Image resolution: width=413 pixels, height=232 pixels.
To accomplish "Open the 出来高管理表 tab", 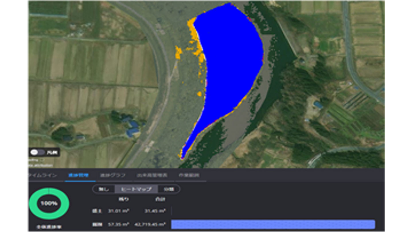I will [x=152, y=175].
